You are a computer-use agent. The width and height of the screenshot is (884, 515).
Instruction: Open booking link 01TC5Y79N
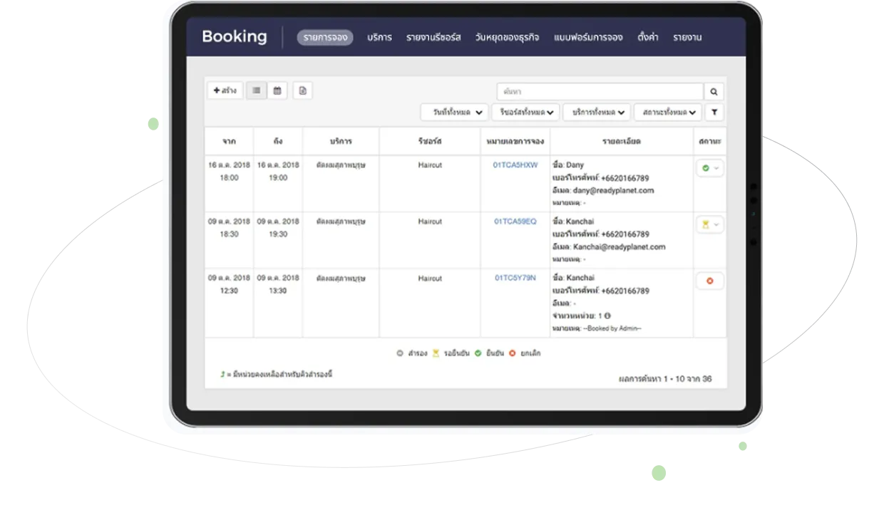click(515, 278)
